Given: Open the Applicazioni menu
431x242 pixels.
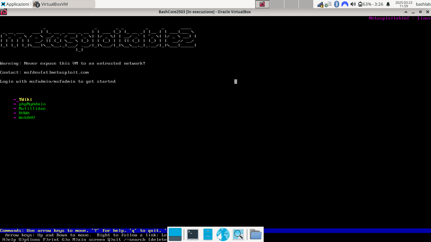Looking at the screenshot, I should 16,4.
